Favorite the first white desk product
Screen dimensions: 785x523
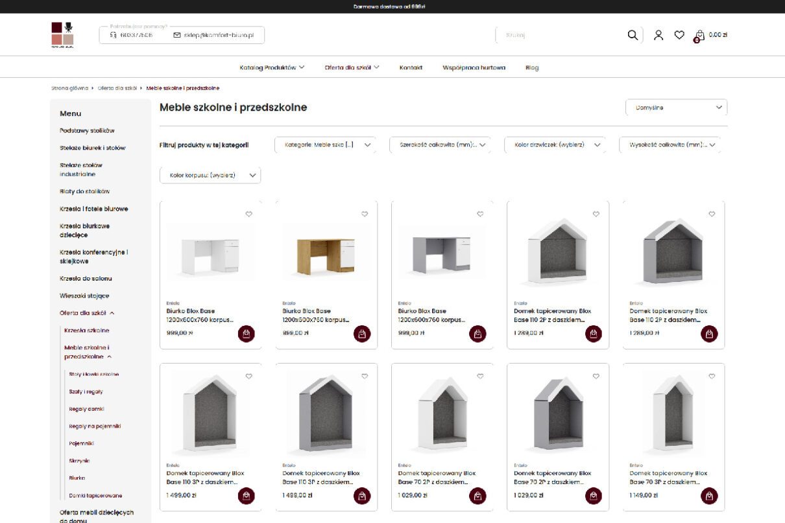[x=248, y=214]
